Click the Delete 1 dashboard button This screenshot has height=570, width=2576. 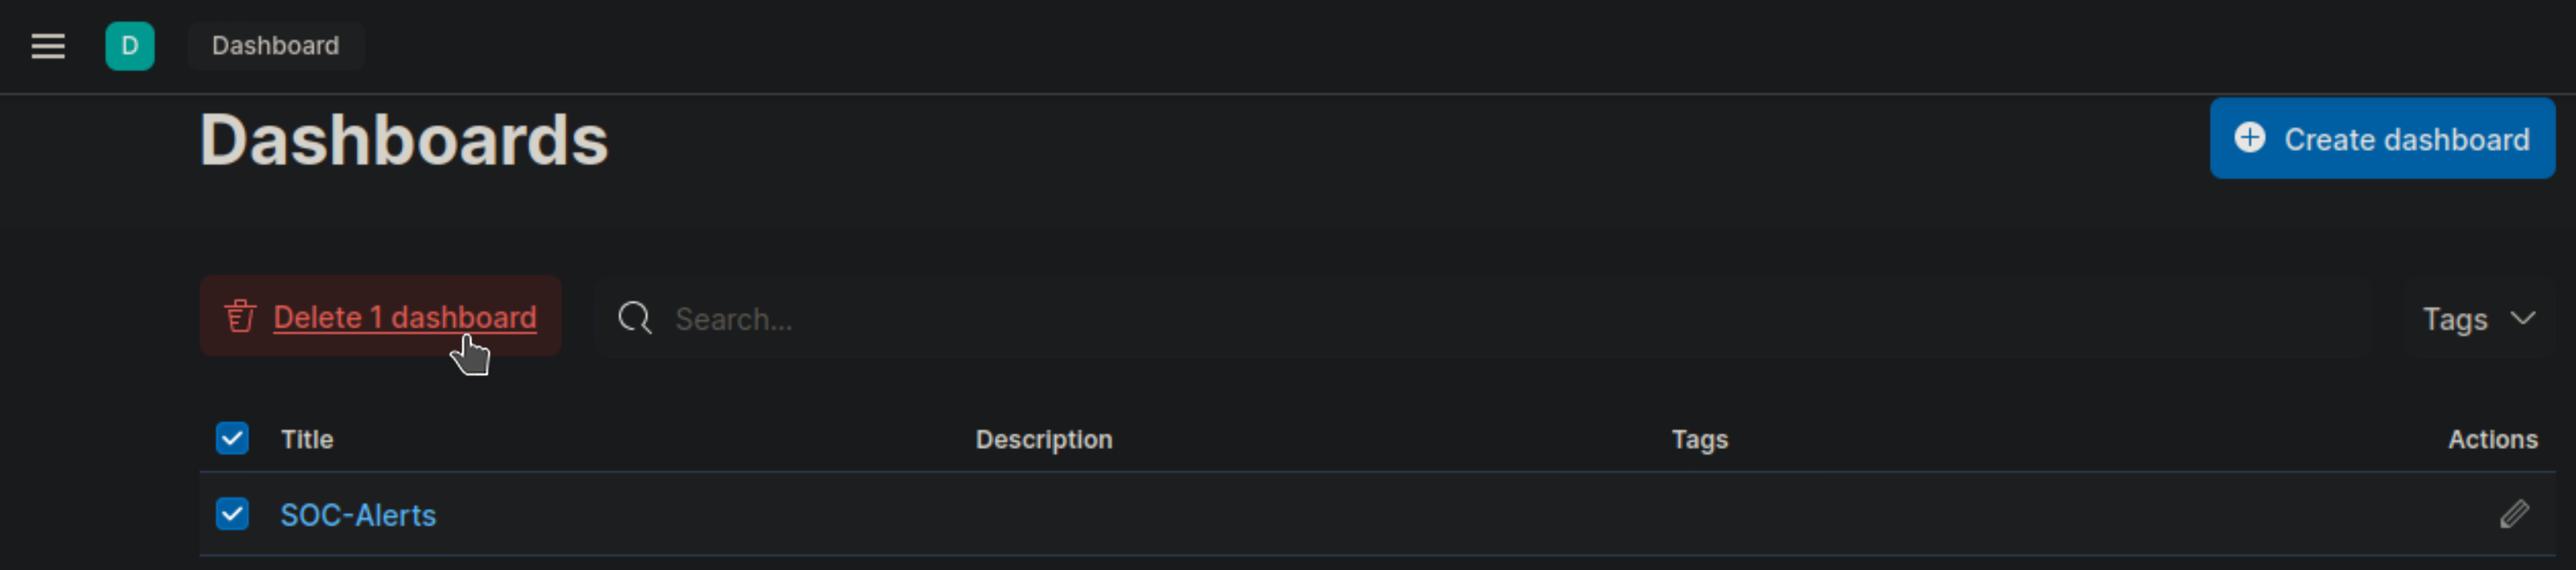(404, 317)
